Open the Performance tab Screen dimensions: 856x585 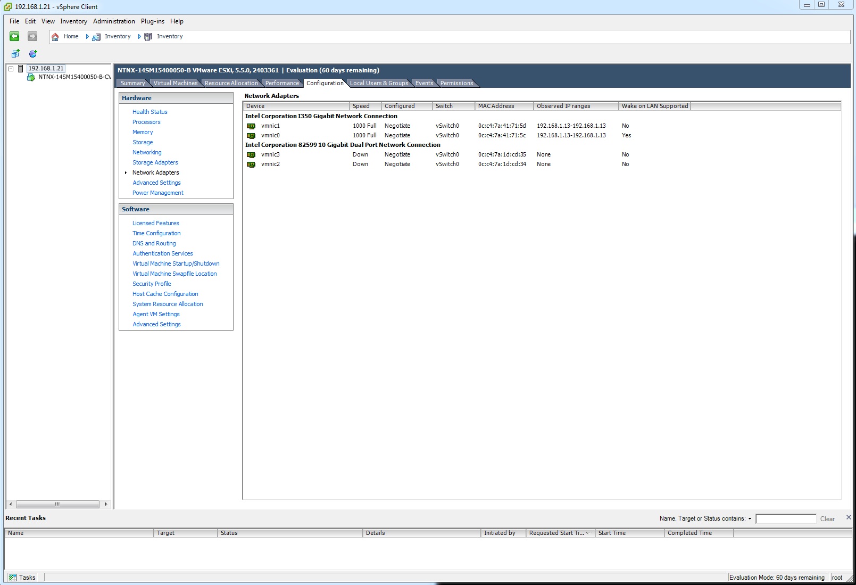(x=282, y=83)
